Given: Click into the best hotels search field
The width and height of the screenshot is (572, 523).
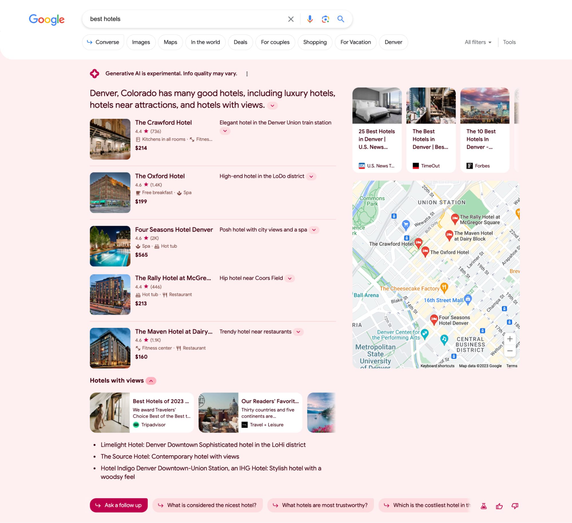Looking at the screenshot, I should (186, 19).
